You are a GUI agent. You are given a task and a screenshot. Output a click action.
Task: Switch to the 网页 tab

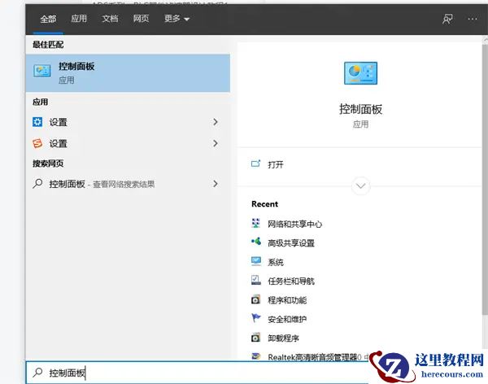click(141, 19)
